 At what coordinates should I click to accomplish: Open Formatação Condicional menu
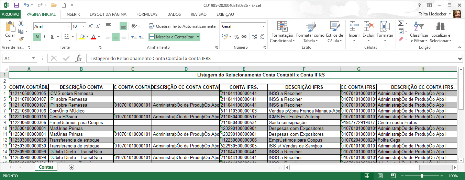282,32
